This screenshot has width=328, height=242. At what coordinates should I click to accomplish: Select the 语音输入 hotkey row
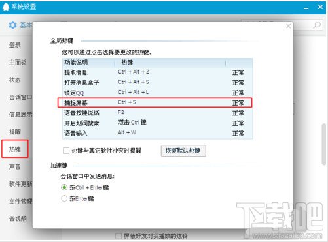click(157, 133)
